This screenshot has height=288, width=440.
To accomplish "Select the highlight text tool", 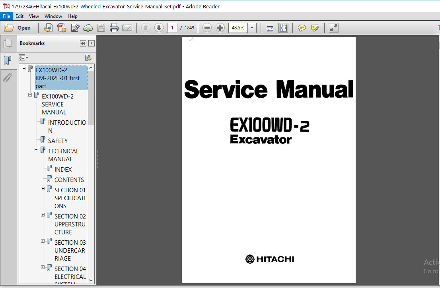I will click(315, 28).
